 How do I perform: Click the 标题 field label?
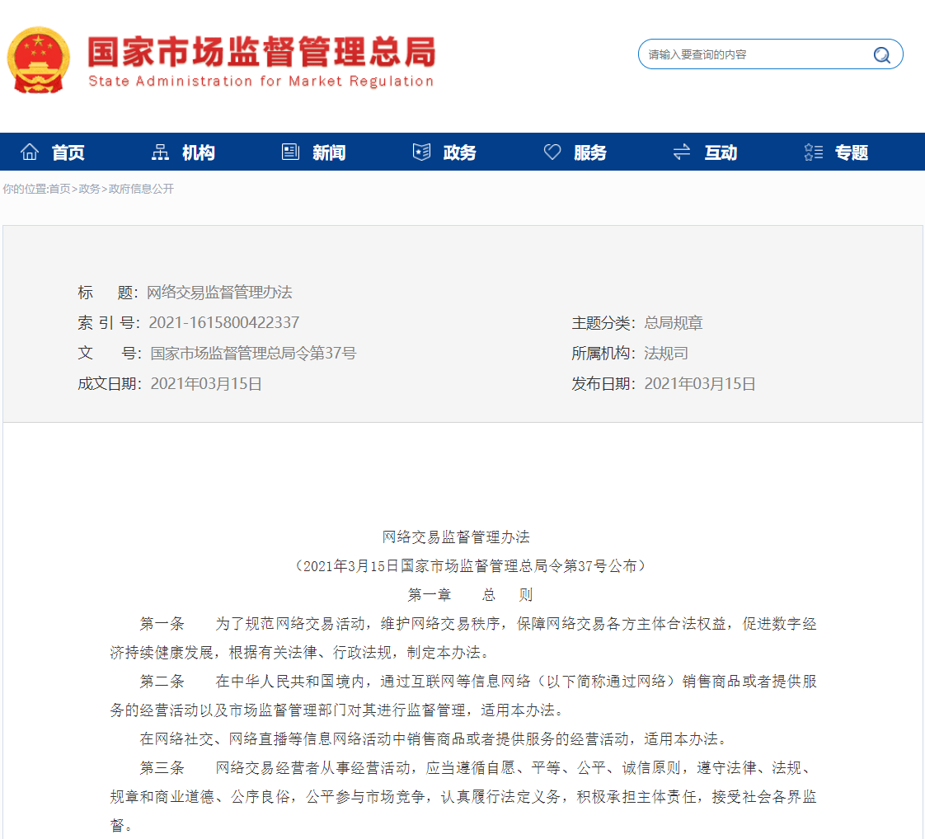[108, 293]
